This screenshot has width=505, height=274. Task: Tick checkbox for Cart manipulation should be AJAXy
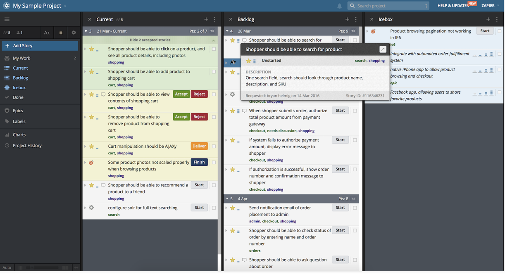pyautogui.click(x=214, y=146)
